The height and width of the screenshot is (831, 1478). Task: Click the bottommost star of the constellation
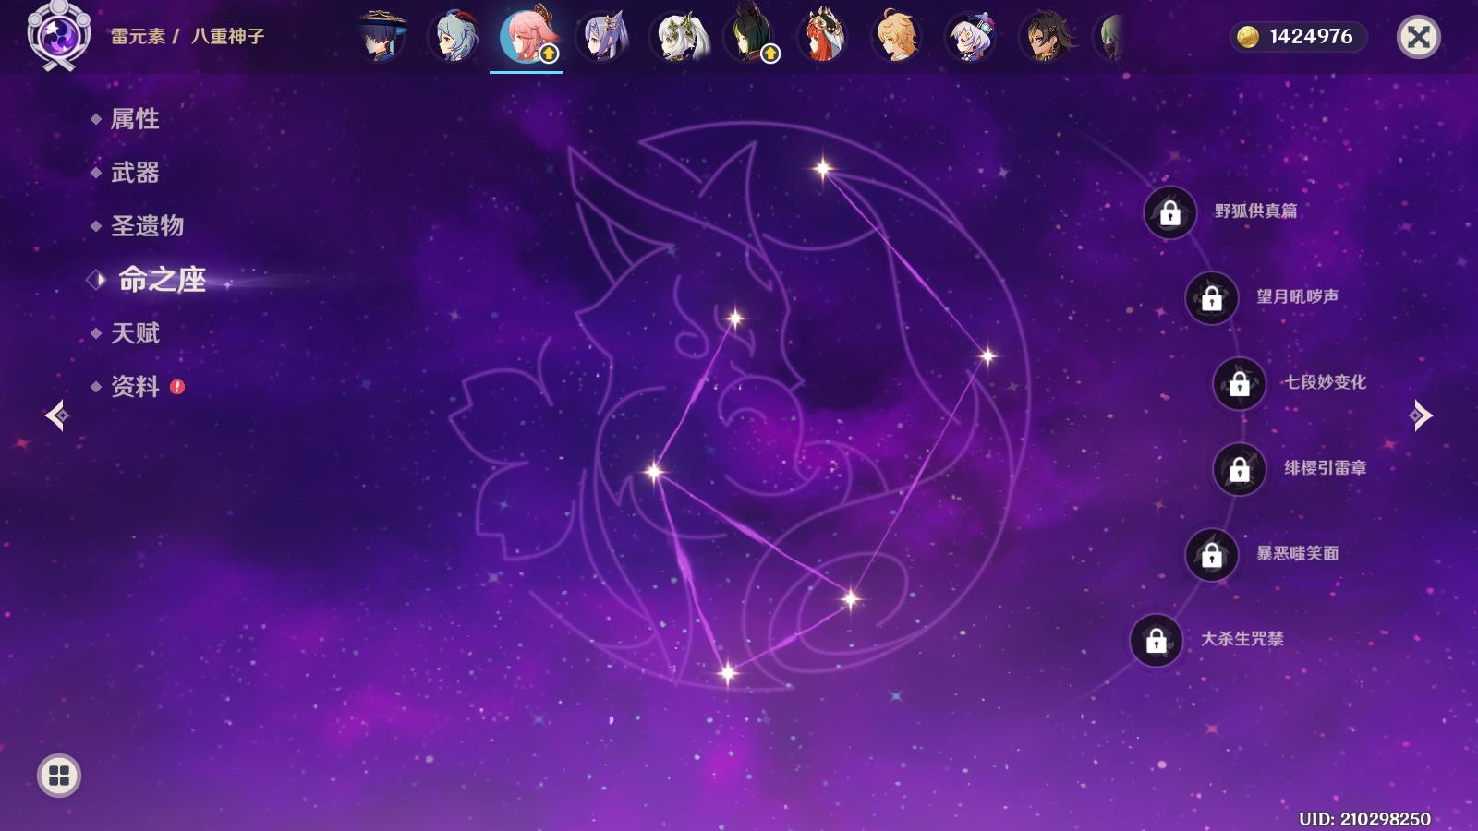(x=728, y=672)
